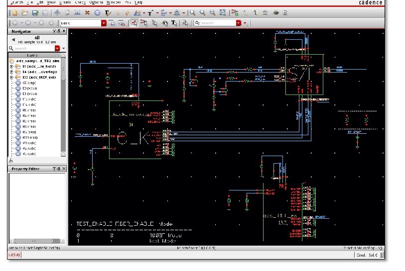Open the Options menu
405x271 pixels.
pos(96,2)
